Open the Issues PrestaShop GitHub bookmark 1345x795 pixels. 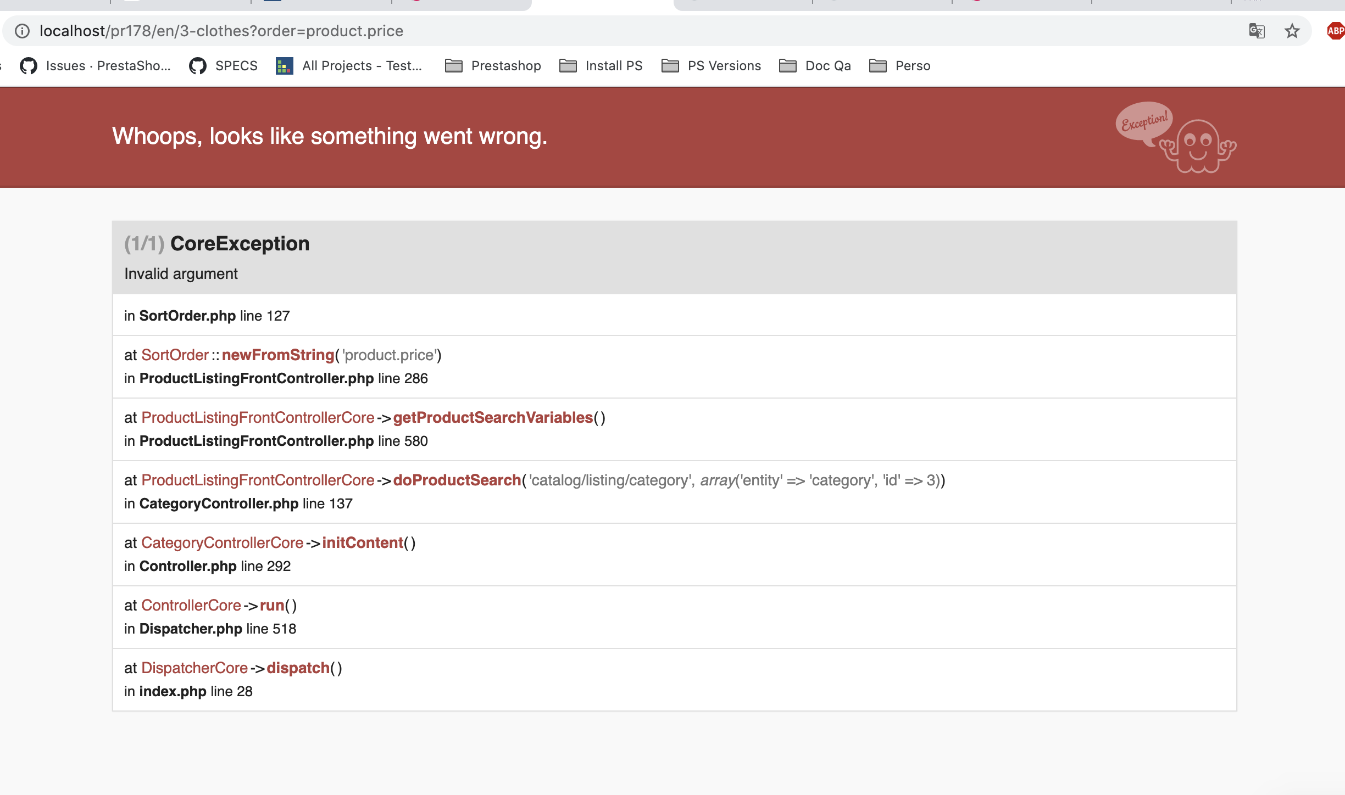(x=95, y=66)
